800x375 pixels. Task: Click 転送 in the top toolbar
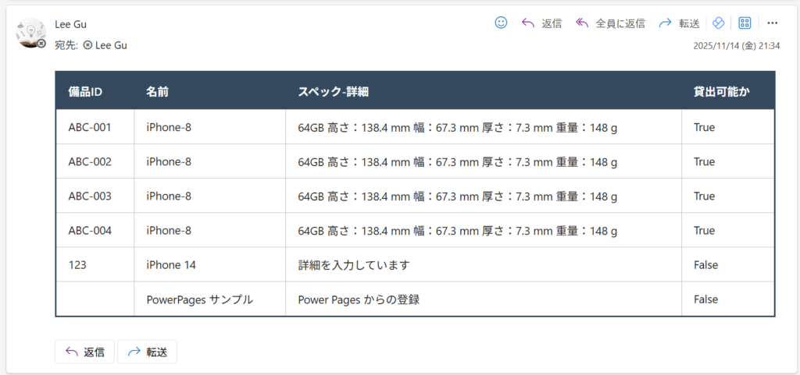679,23
